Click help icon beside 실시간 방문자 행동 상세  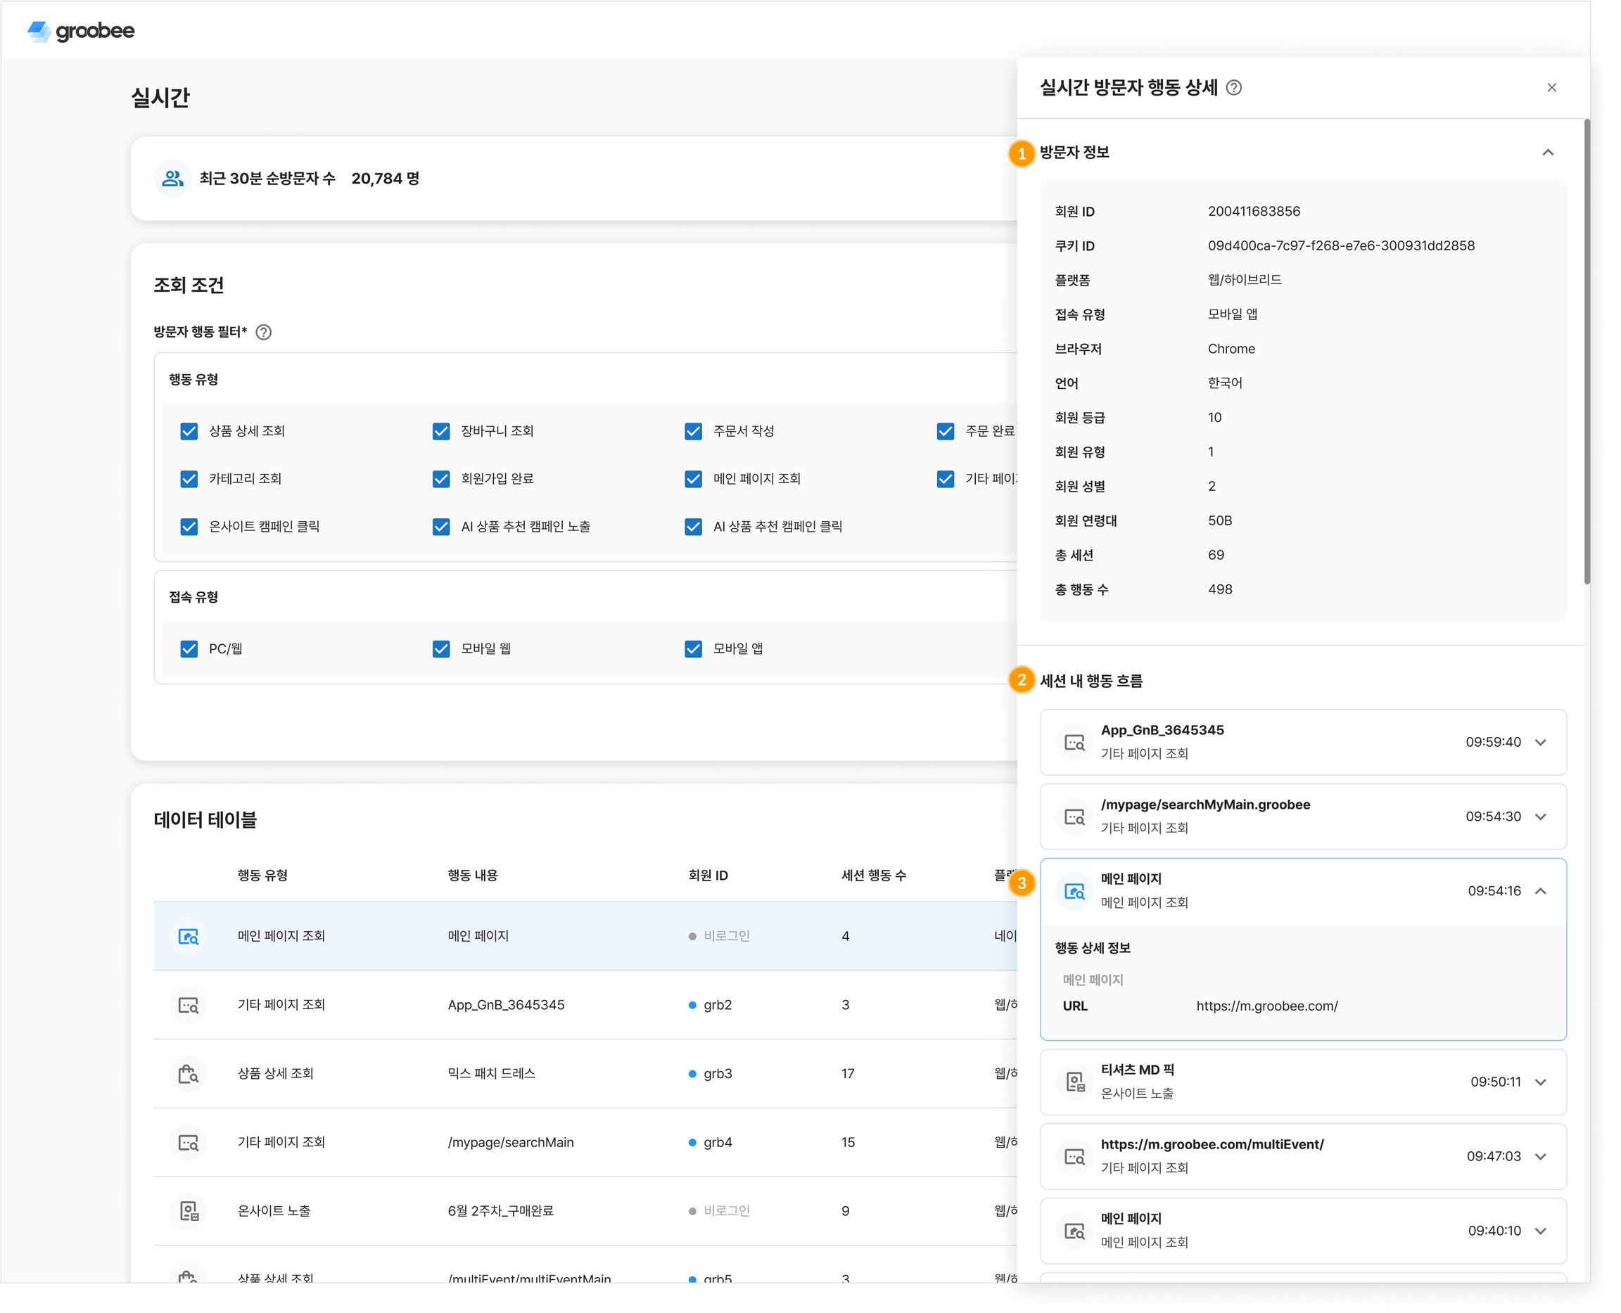[x=1233, y=88]
